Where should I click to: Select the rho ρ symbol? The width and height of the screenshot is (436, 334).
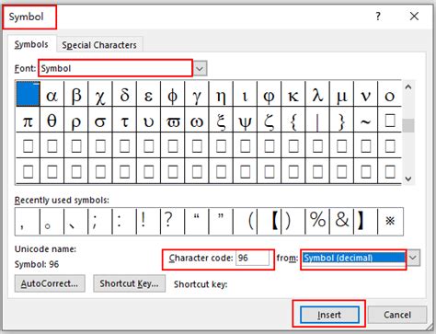[76, 120]
